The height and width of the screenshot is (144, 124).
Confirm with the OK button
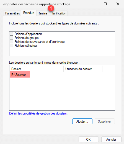pyautogui.click(x=89, y=139)
